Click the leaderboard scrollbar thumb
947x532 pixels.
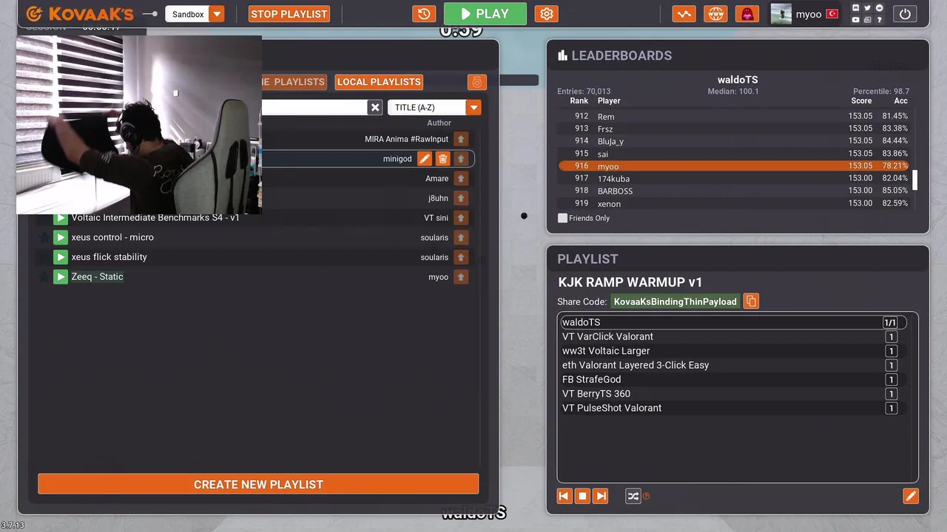pos(915,180)
